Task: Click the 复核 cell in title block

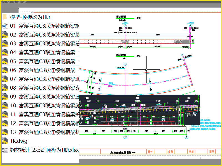Action: click(x=171, y=152)
